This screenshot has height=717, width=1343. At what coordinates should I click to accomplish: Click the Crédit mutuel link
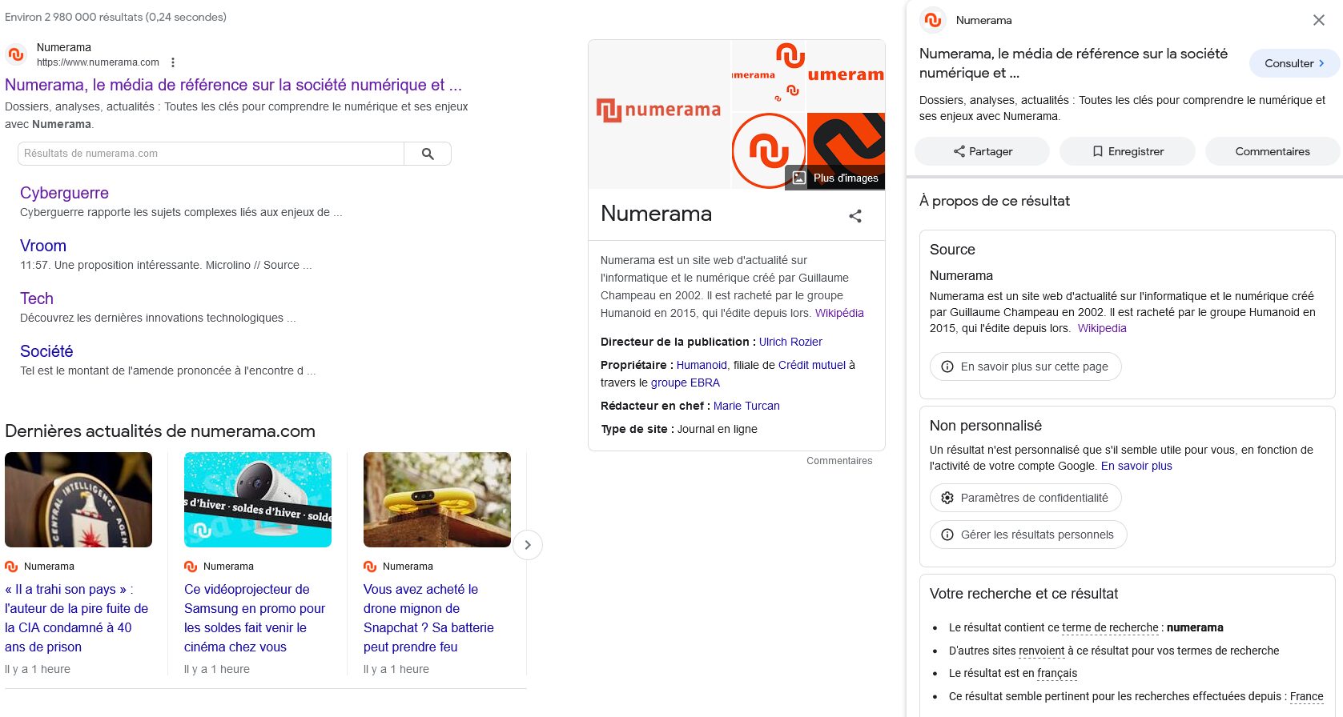pyautogui.click(x=812, y=365)
